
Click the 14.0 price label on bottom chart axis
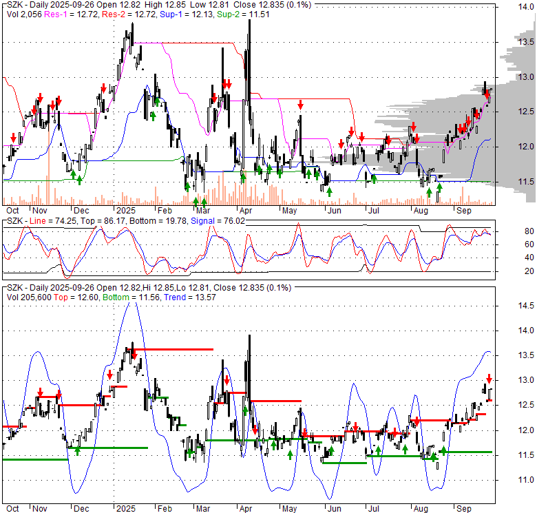coord(526,331)
